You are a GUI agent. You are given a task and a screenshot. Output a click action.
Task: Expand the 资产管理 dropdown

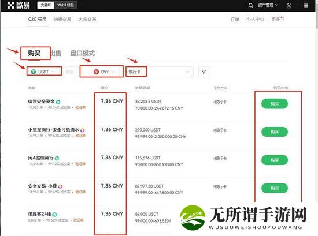pos(268,5)
